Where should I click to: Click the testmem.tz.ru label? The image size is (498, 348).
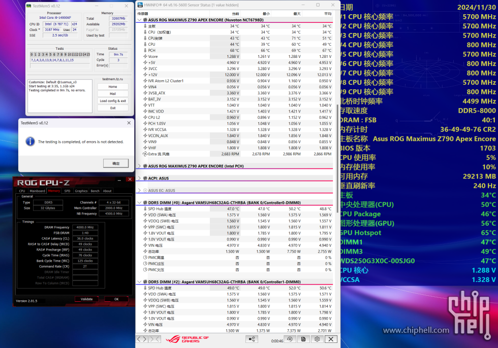pos(113,79)
